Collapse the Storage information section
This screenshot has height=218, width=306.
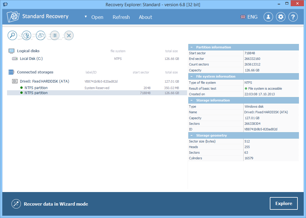pyautogui.click(x=192, y=100)
